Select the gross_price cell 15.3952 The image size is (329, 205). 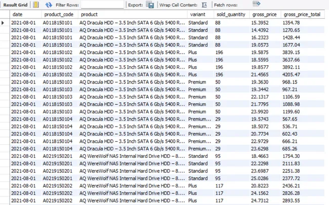(260, 23)
